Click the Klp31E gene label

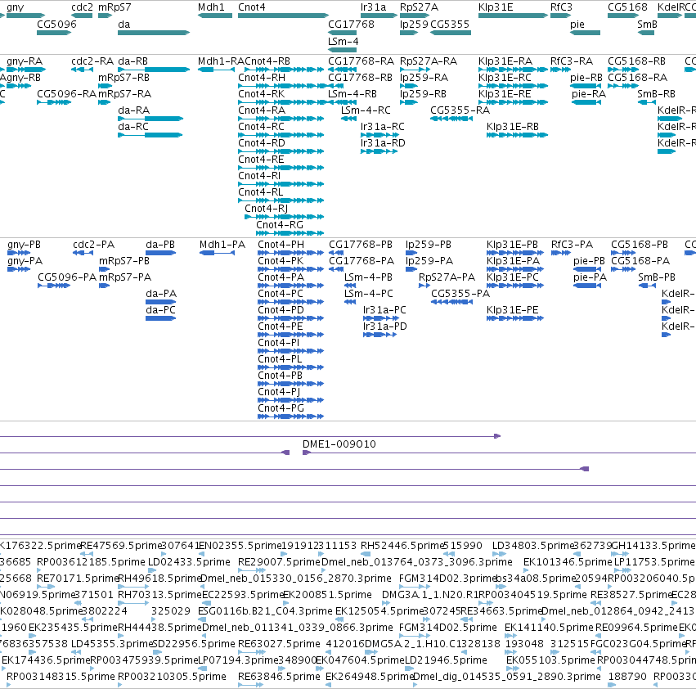[x=496, y=7]
